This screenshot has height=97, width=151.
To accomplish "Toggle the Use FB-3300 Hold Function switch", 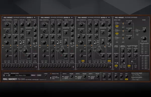I will [x=51, y=77].
